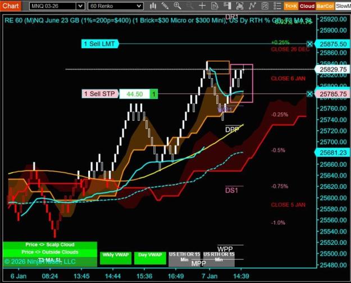Image resolution: width=351 pixels, height=283 pixels.
Task: Open the 60 Renko interval dropdown
Action: 116,6
